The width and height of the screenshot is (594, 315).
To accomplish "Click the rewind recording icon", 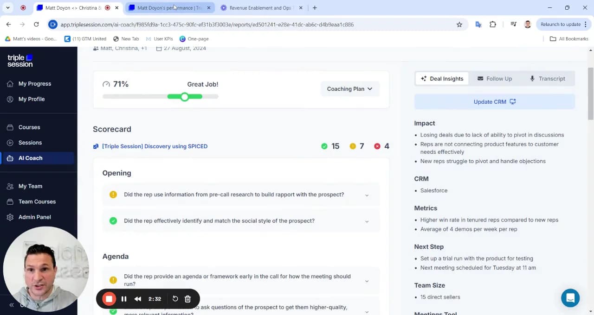I will pos(138,299).
